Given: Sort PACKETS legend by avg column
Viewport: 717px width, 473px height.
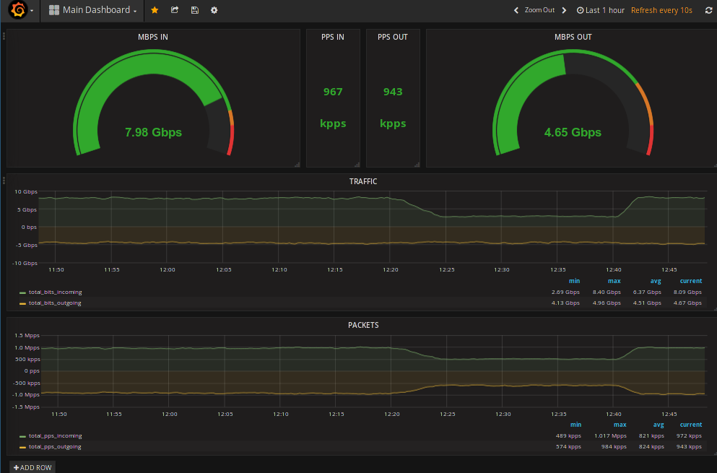Looking at the screenshot, I should coord(659,425).
